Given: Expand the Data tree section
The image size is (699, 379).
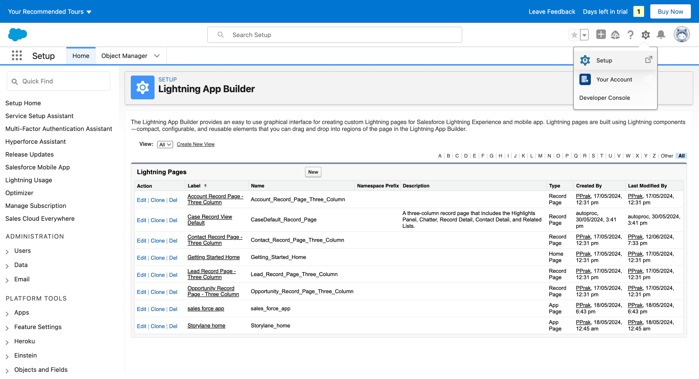Looking at the screenshot, I should 7,266.
